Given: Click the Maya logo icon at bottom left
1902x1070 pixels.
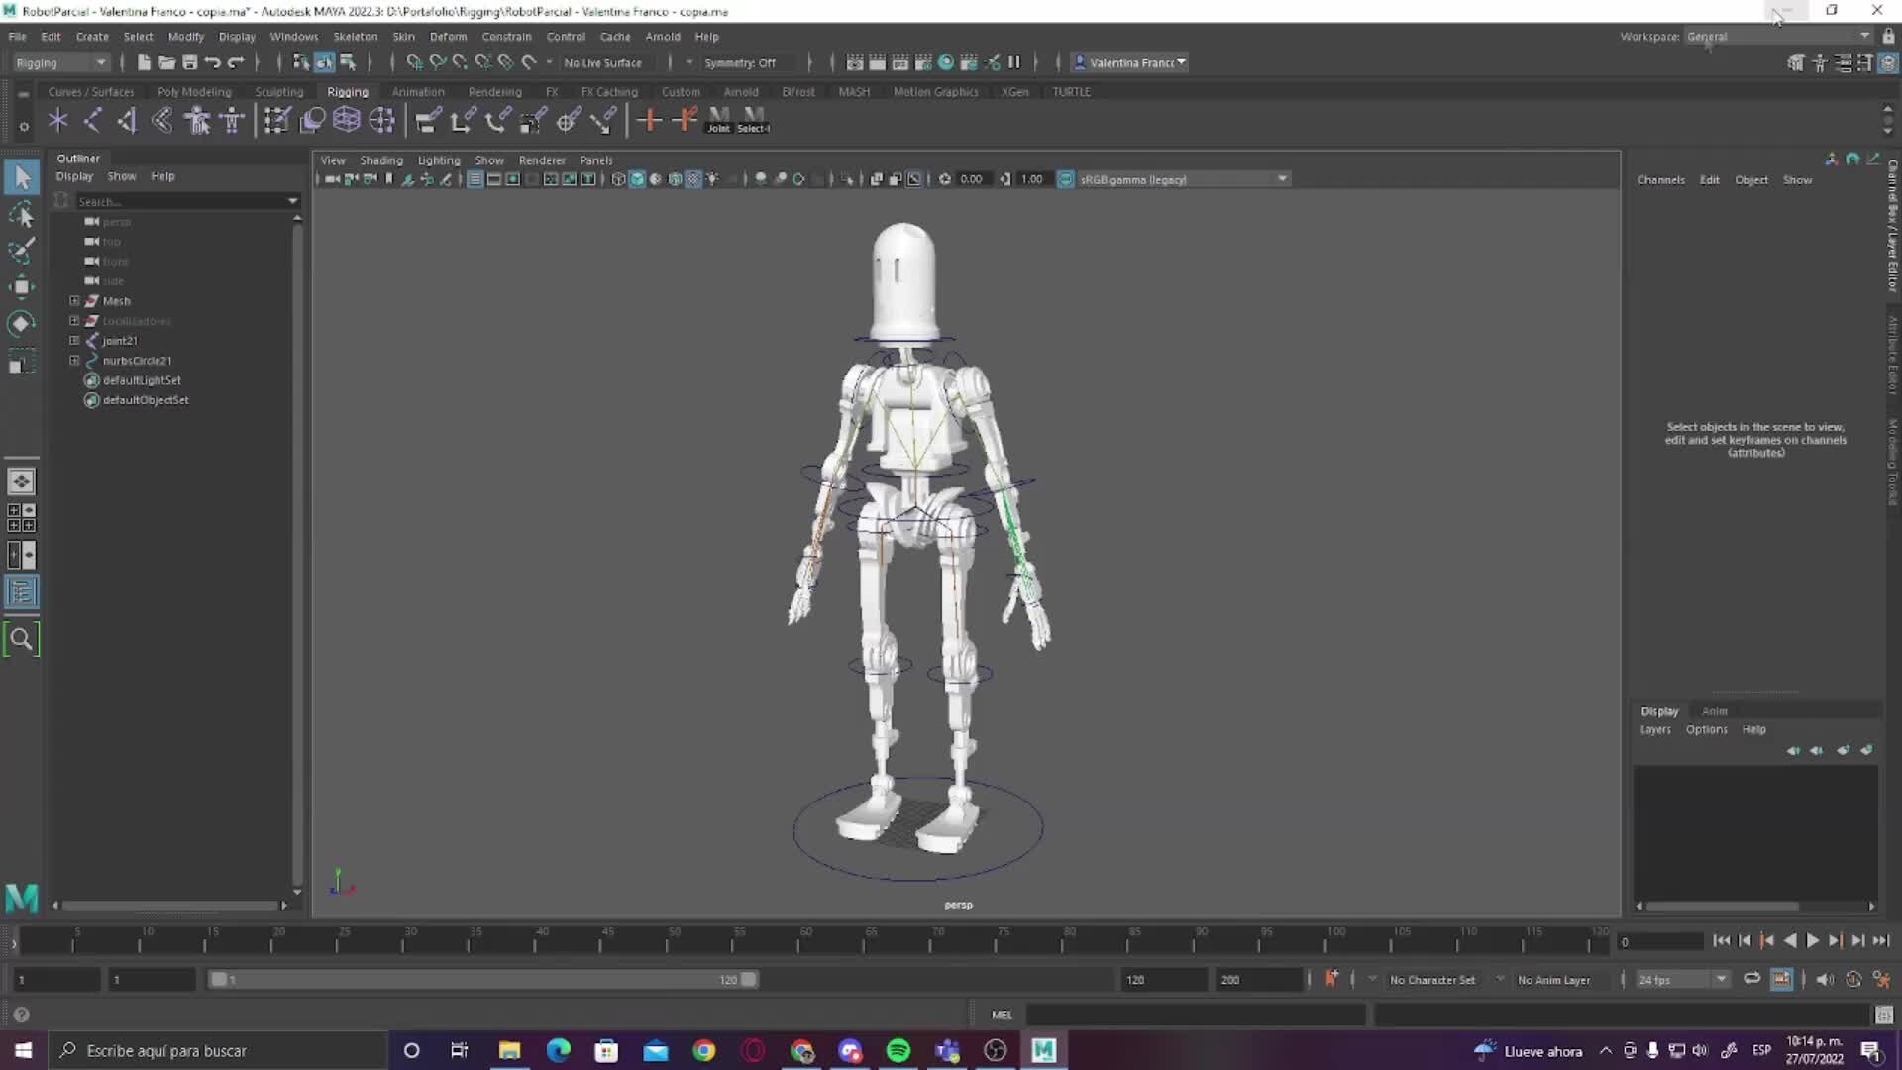Looking at the screenshot, I should pyautogui.click(x=21, y=898).
